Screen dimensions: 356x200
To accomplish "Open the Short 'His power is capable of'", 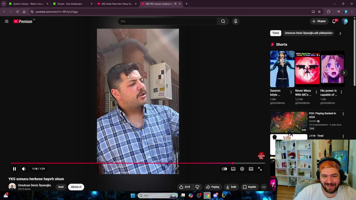I will click(x=332, y=69).
